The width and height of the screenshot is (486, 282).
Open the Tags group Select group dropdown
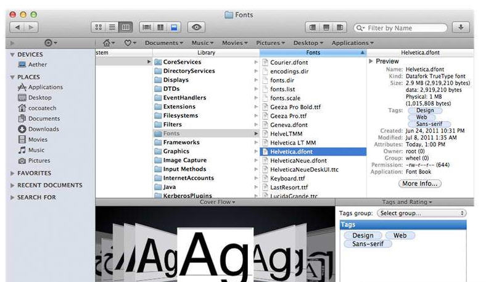tap(421, 214)
